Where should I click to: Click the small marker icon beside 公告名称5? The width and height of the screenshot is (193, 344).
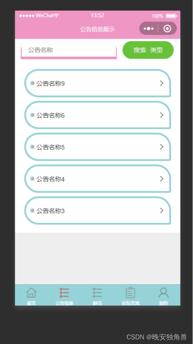point(32,147)
